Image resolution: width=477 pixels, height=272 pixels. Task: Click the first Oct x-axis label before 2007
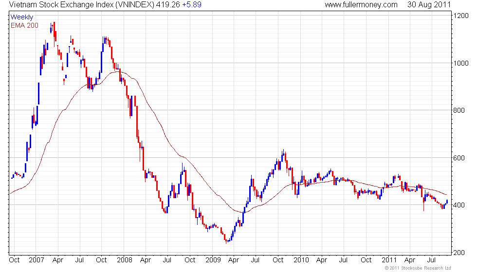coord(14,260)
